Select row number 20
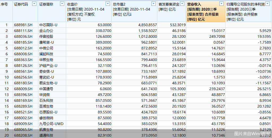272x138 pixels. click(x=6, y=135)
